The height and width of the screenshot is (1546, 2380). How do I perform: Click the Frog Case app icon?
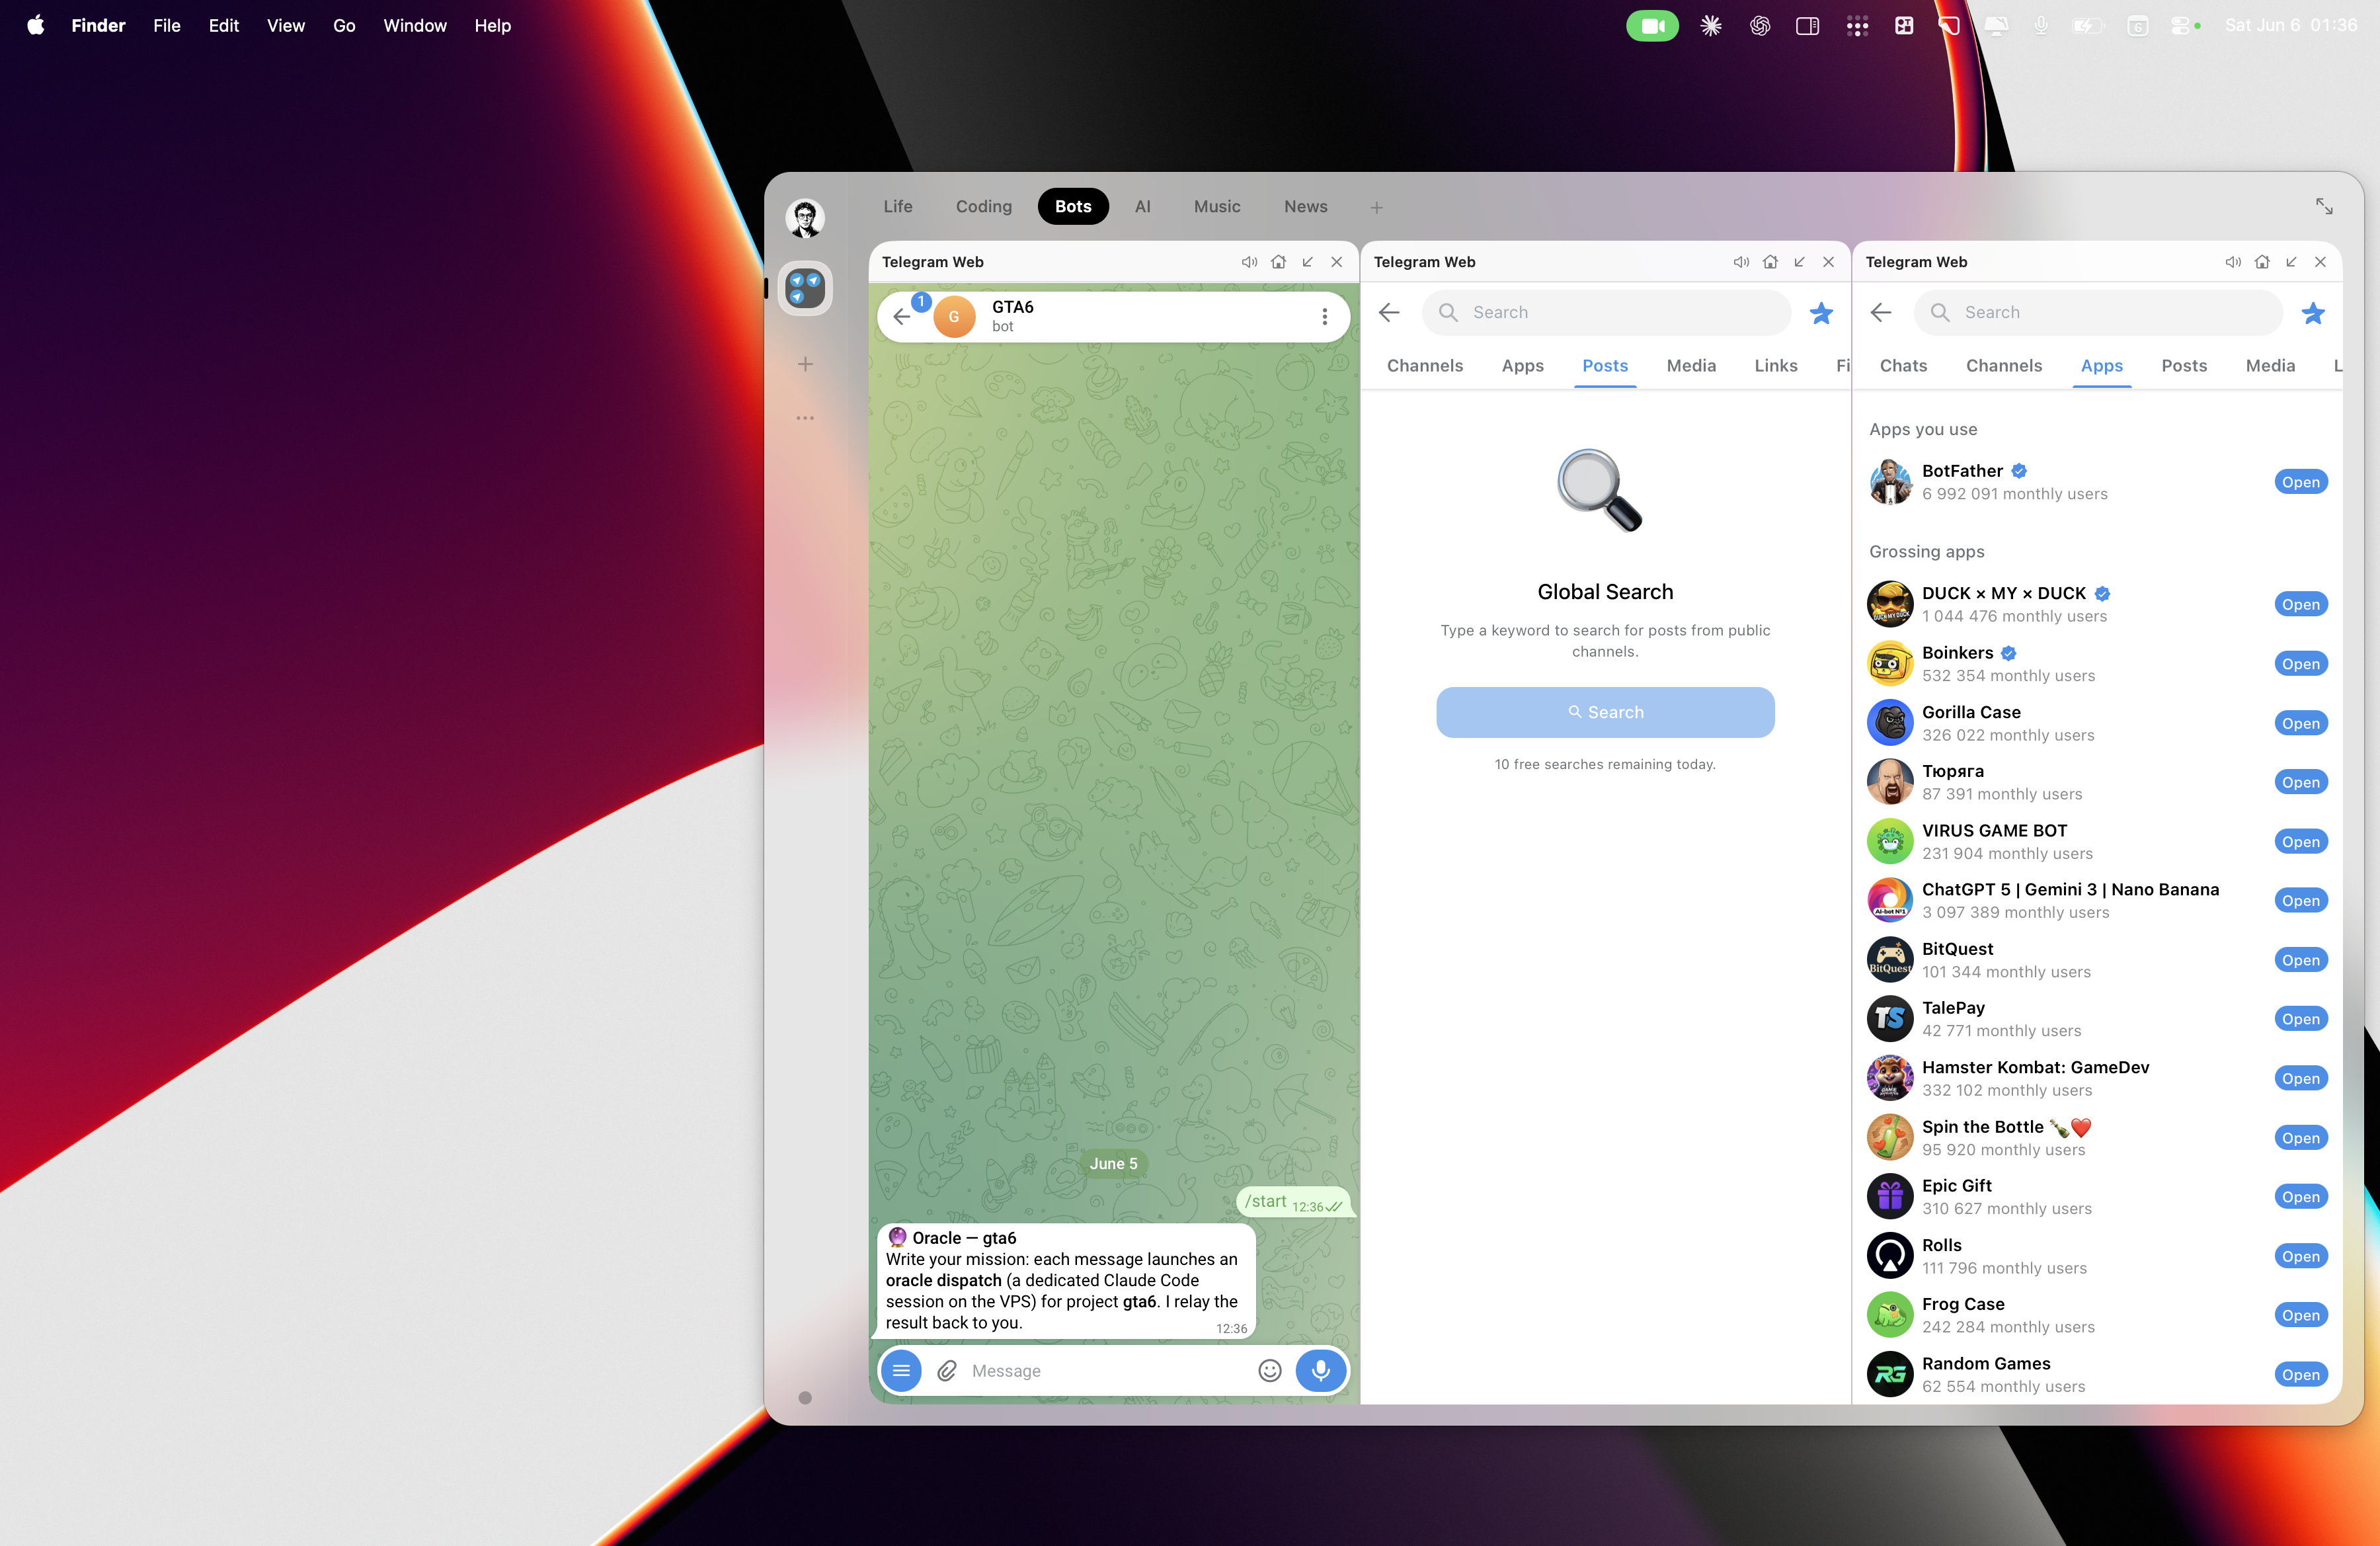click(1890, 1315)
